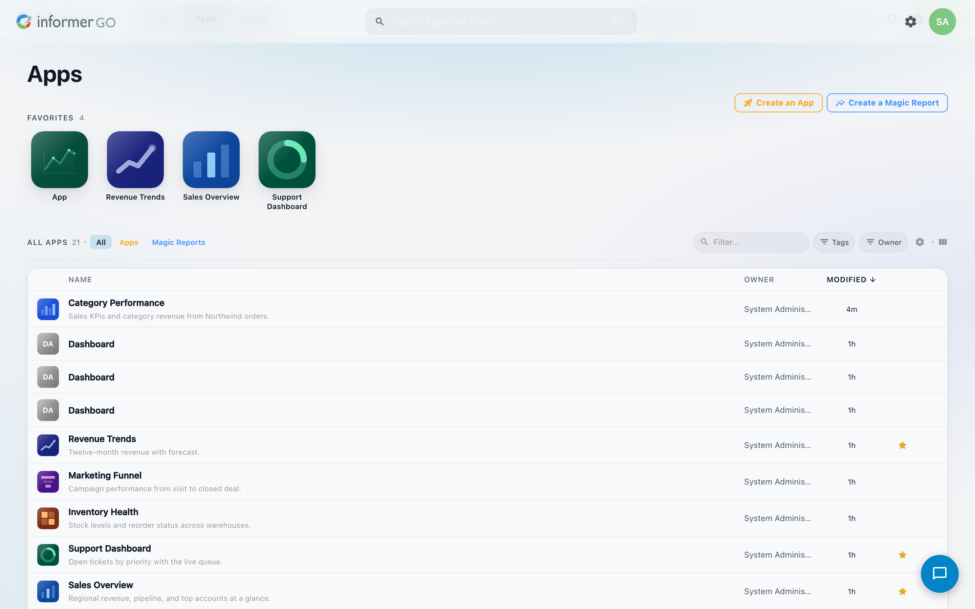Click the Sales Overview list title
Viewport: 975px width, 609px height.
(101, 585)
